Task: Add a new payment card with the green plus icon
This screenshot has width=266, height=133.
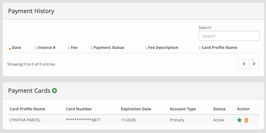Action: tap(54, 91)
